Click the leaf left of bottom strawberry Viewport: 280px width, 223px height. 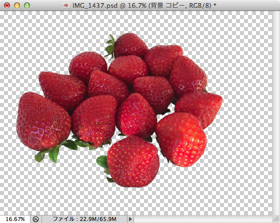(x=102, y=161)
